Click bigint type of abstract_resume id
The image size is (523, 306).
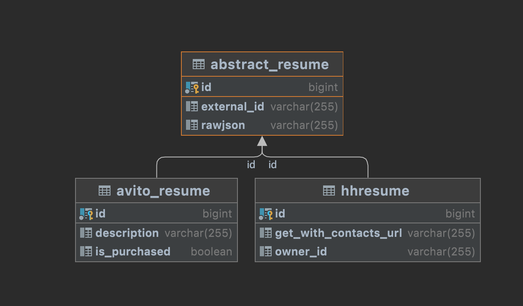(323, 88)
